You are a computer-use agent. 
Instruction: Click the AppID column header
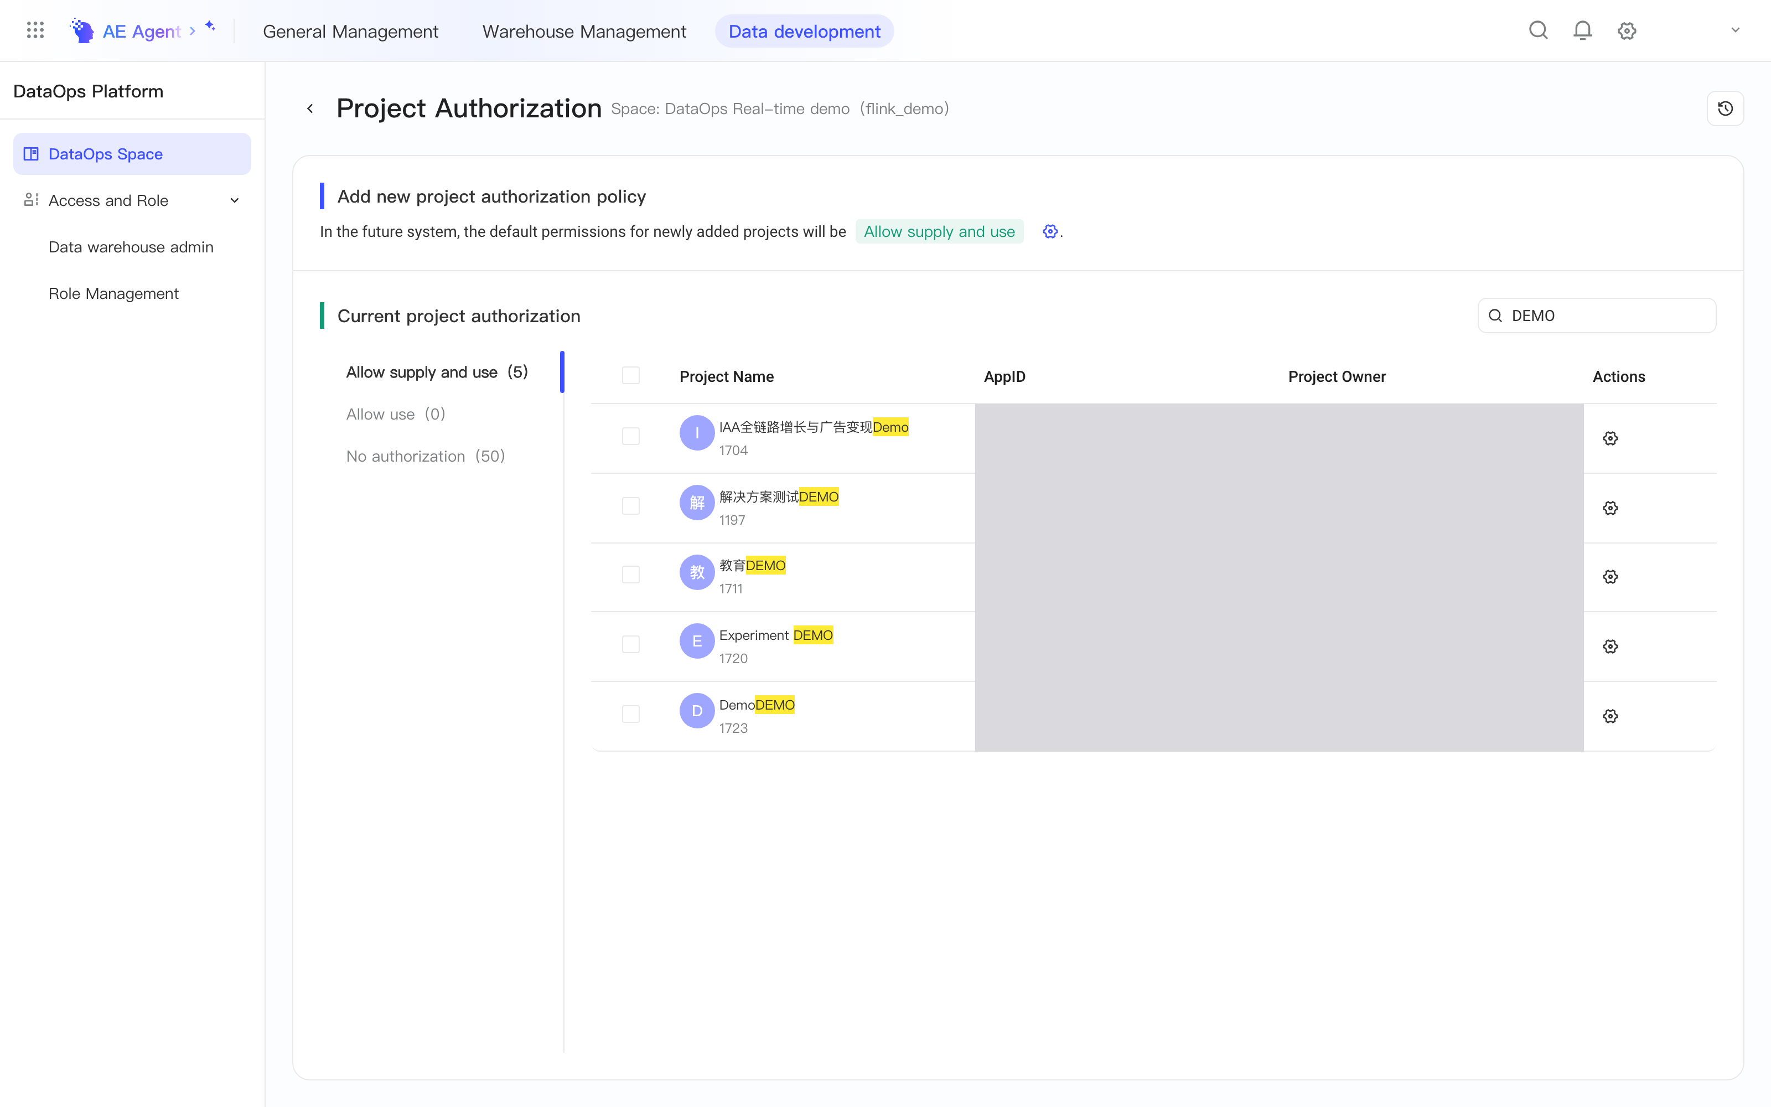(1004, 376)
